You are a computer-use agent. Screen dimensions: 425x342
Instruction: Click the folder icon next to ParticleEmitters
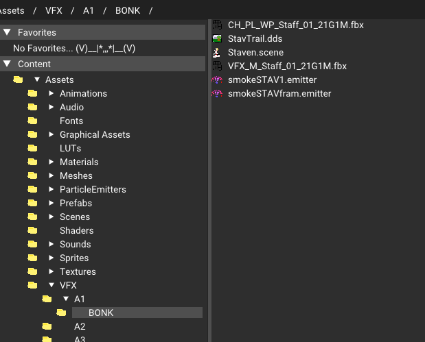[32, 189]
